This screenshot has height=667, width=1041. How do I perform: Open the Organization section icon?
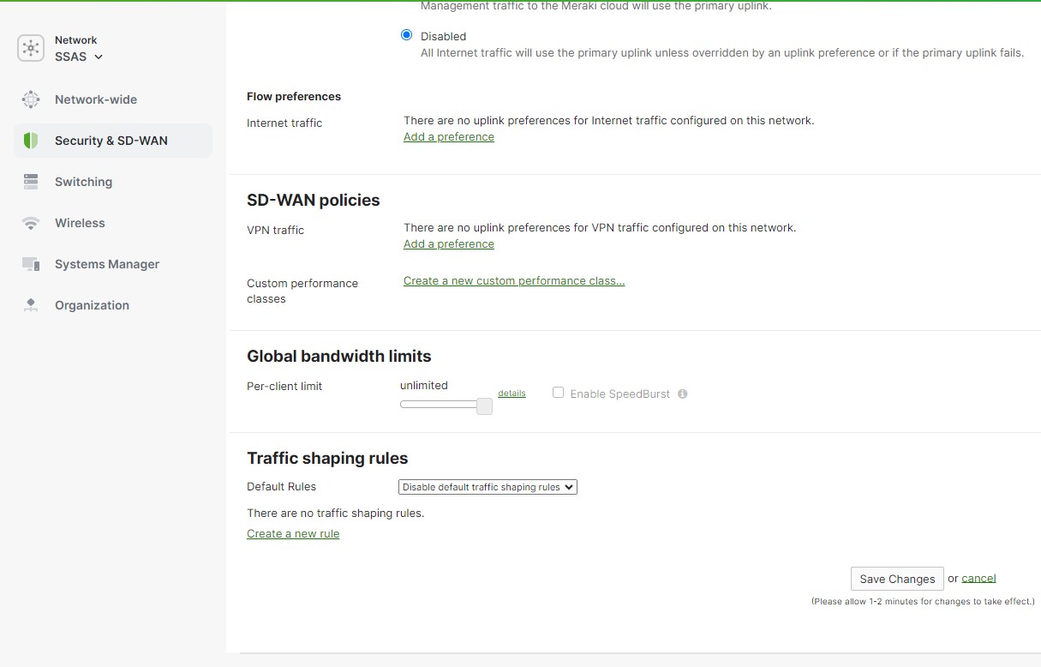(x=31, y=304)
